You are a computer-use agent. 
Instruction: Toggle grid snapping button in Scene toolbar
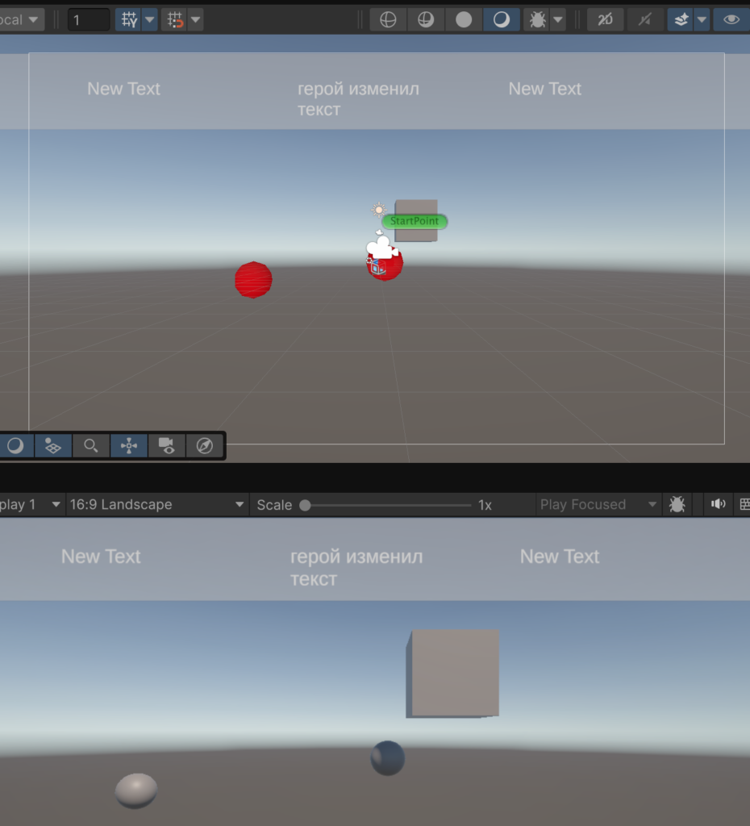pos(128,20)
